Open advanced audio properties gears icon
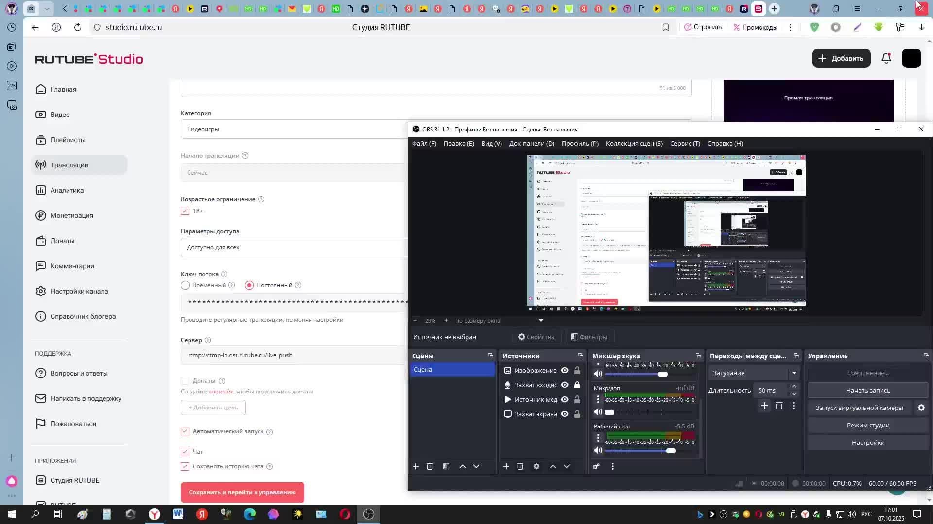 coord(596,466)
